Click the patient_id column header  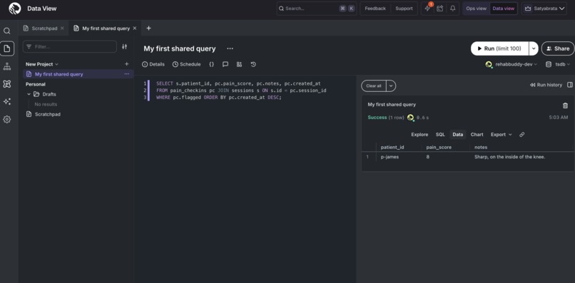coord(392,147)
